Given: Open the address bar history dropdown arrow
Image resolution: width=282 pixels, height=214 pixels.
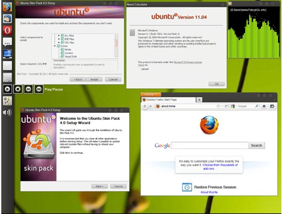Looking at the screenshot, I should click(x=222, y=106).
